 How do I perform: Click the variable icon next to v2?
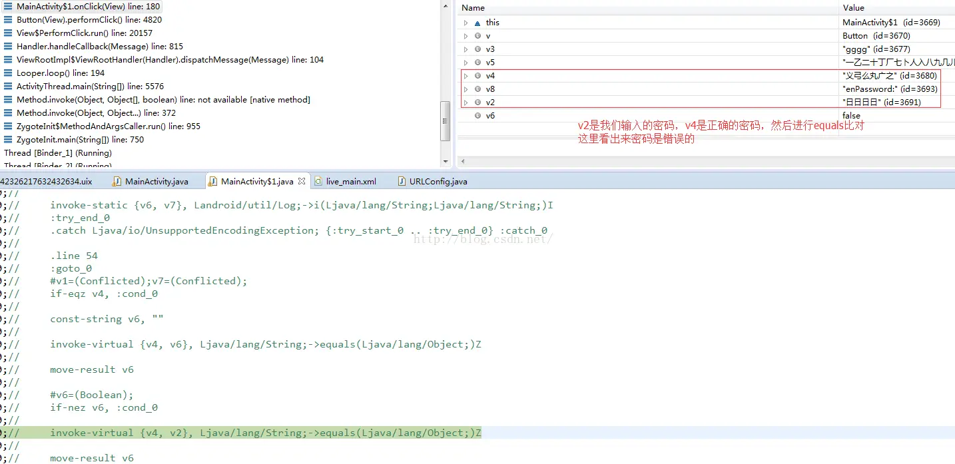478,103
